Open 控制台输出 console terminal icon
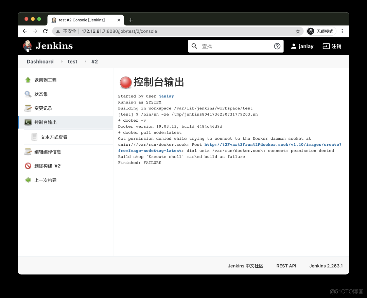Screen dimensions: 367x298 [x=28, y=122]
